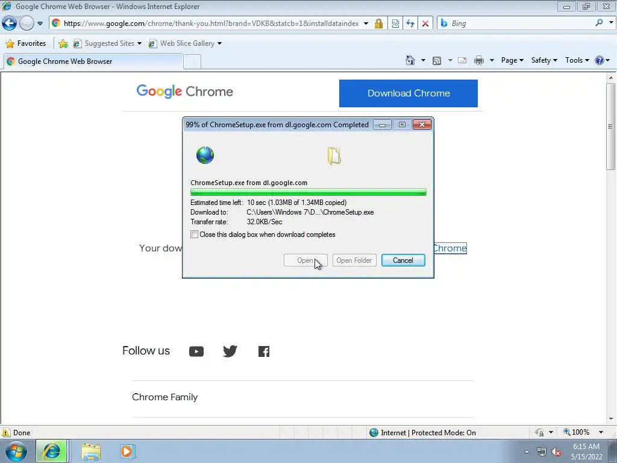The height and width of the screenshot is (463, 617).
Task: Click the search magnifier icon
Action: (x=600, y=23)
